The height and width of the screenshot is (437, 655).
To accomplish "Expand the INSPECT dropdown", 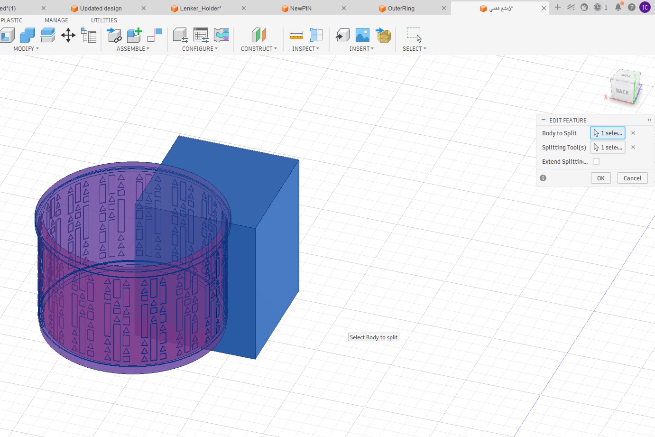I will 305,49.
